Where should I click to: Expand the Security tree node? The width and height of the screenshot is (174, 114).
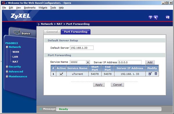point(7,67)
